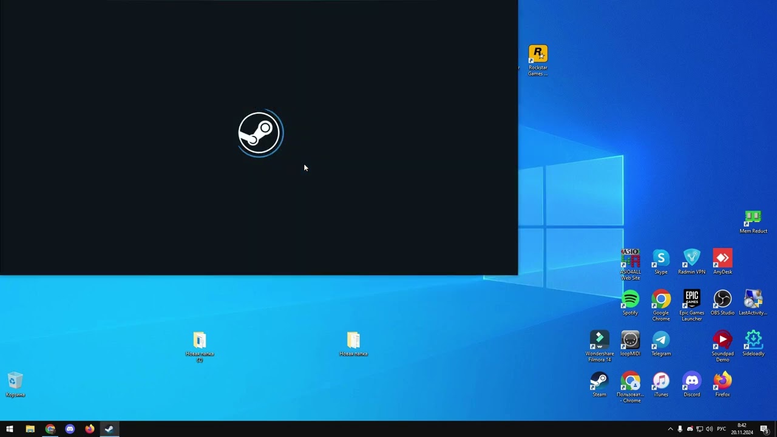Open the notification center with 3 notifications
The image size is (777, 437).
coord(764,429)
